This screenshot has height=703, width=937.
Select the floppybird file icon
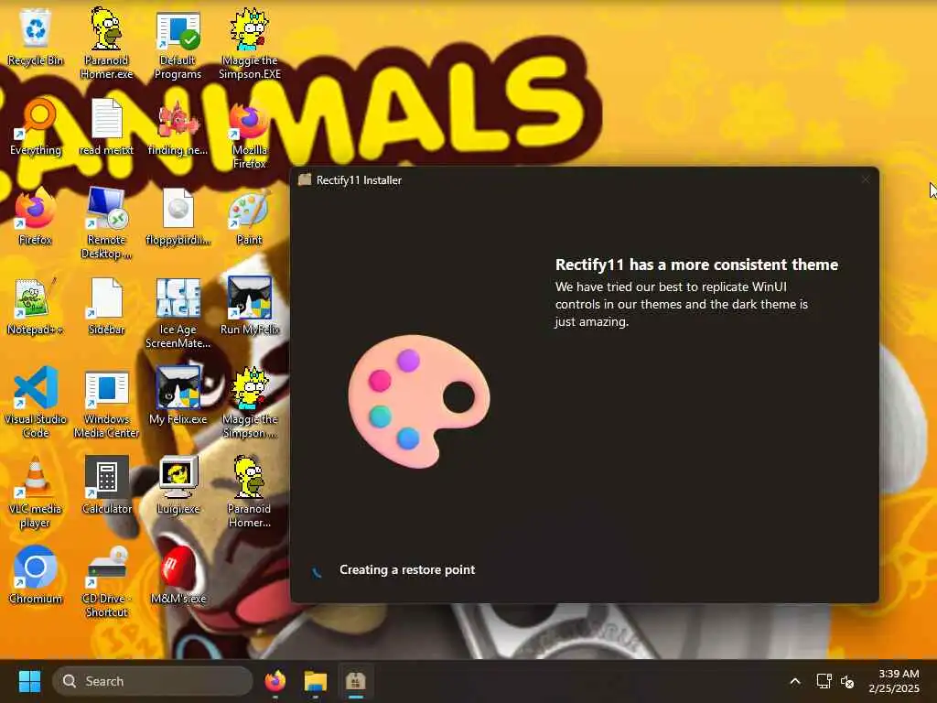178,216
